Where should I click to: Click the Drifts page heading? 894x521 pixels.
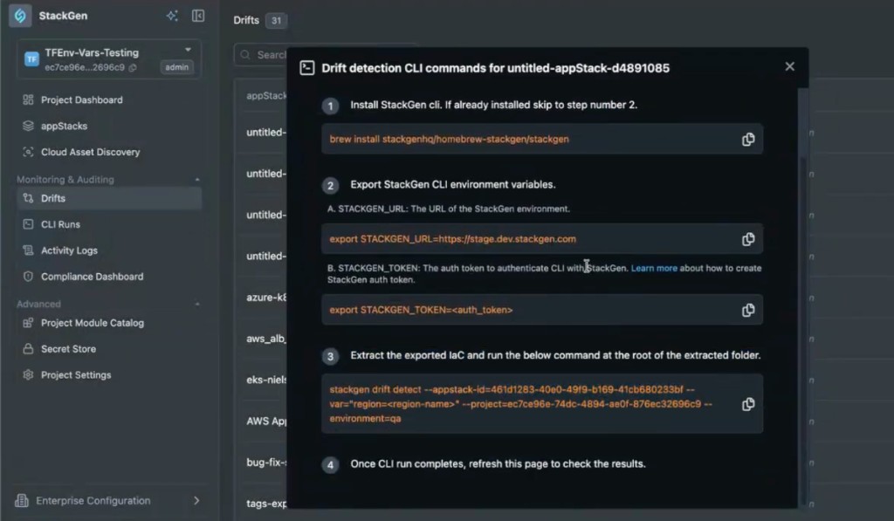[x=245, y=20]
